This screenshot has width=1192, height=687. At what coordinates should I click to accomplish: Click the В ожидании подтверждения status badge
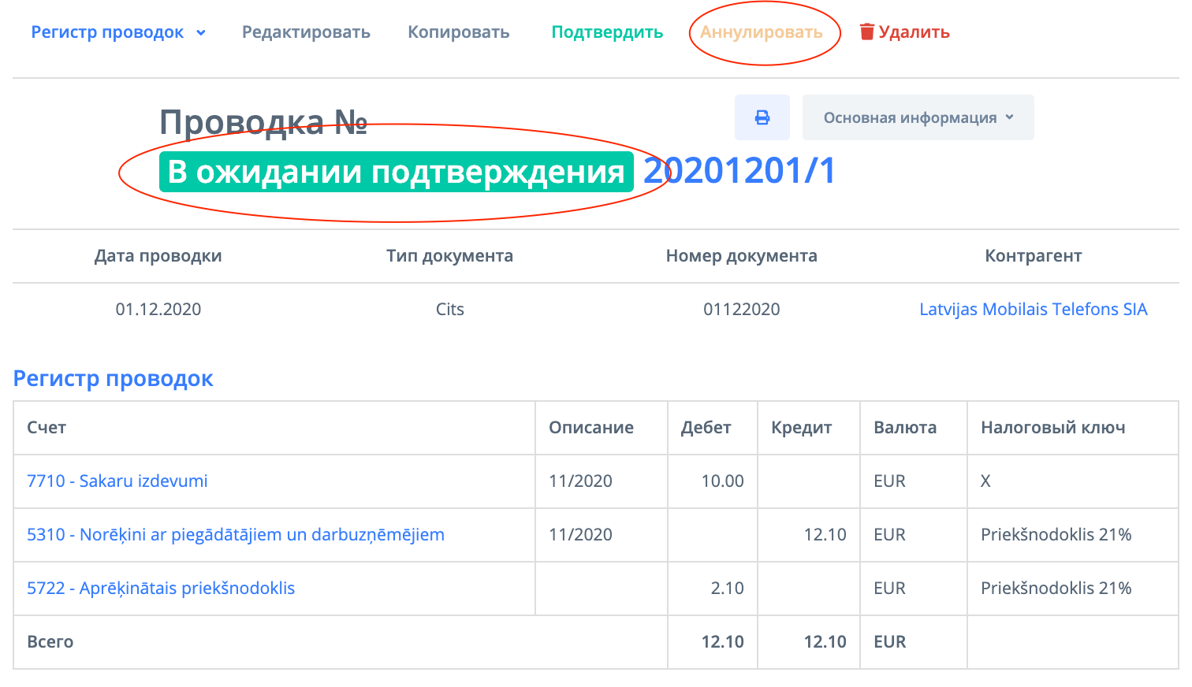pyautogui.click(x=397, y=172)
